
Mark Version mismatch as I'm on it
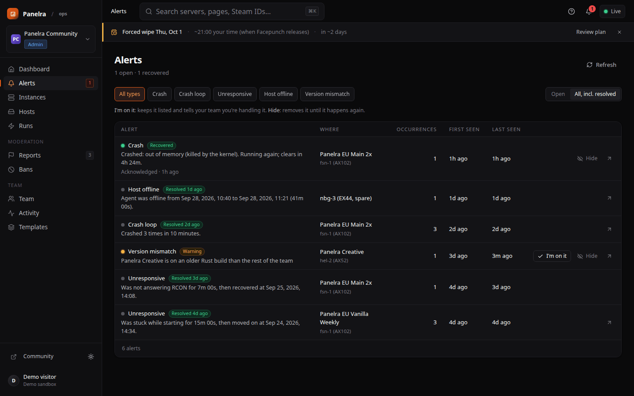pyautogui.click(x=552, y=256)
